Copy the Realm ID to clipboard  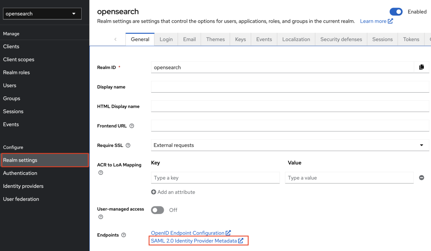click(421, 67)
